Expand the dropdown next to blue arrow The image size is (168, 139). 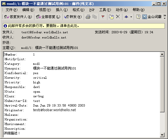[131, 17]
